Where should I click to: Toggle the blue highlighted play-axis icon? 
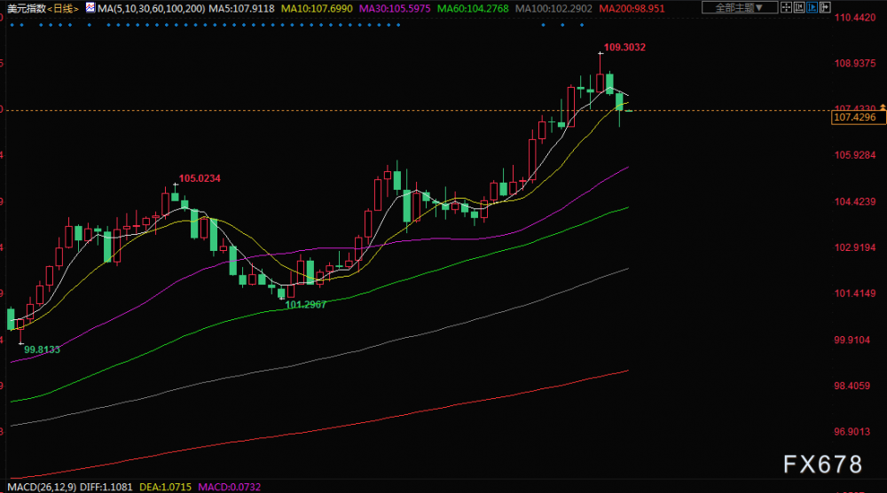click(x=812, y=7)
